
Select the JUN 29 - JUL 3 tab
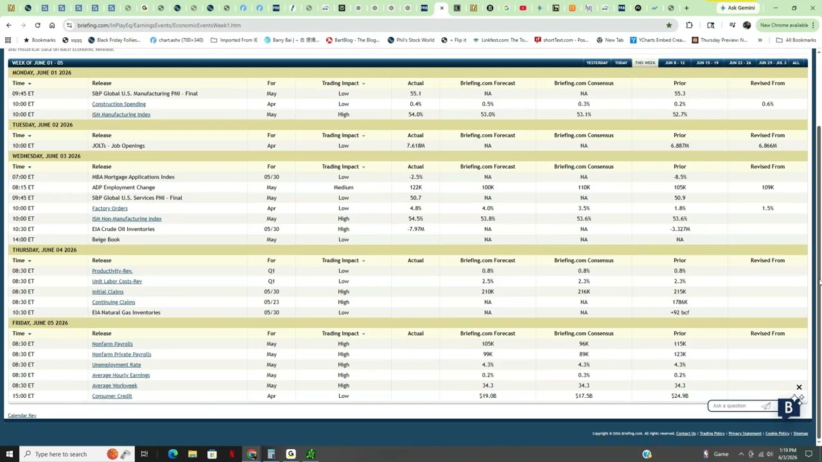tap(772, 63)
